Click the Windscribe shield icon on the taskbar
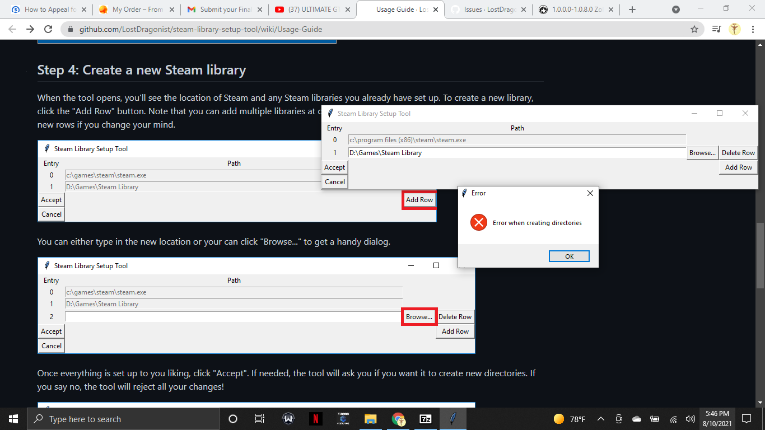This screenshot has width=765, height=430. pos(288,418)
